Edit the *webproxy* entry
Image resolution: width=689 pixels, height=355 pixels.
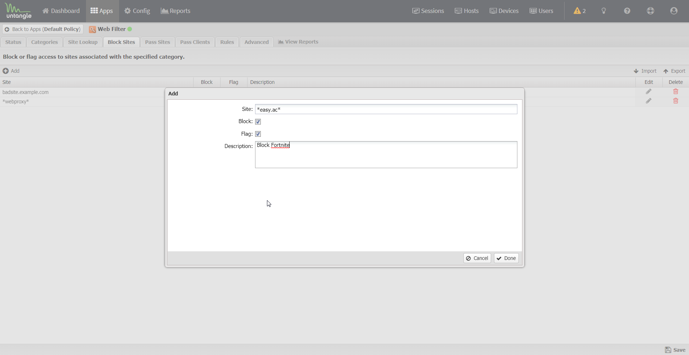click(648, 101)
